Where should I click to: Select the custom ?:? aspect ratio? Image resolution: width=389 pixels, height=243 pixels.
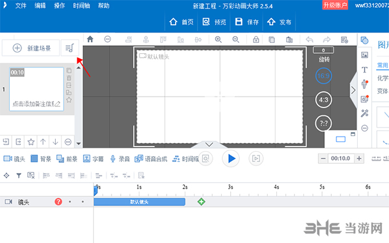324,123
